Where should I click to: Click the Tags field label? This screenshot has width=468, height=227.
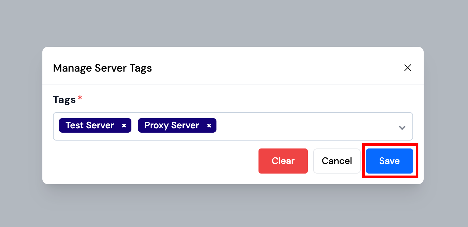pos(64,99)
